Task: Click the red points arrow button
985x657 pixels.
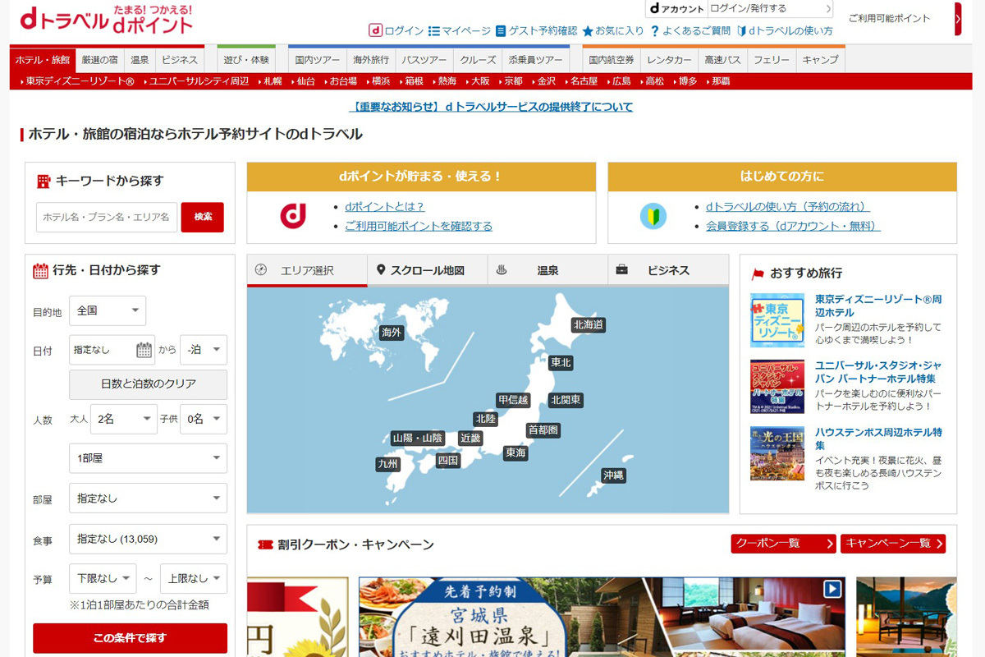Action: pyautogui.click(x=958, y=19)
